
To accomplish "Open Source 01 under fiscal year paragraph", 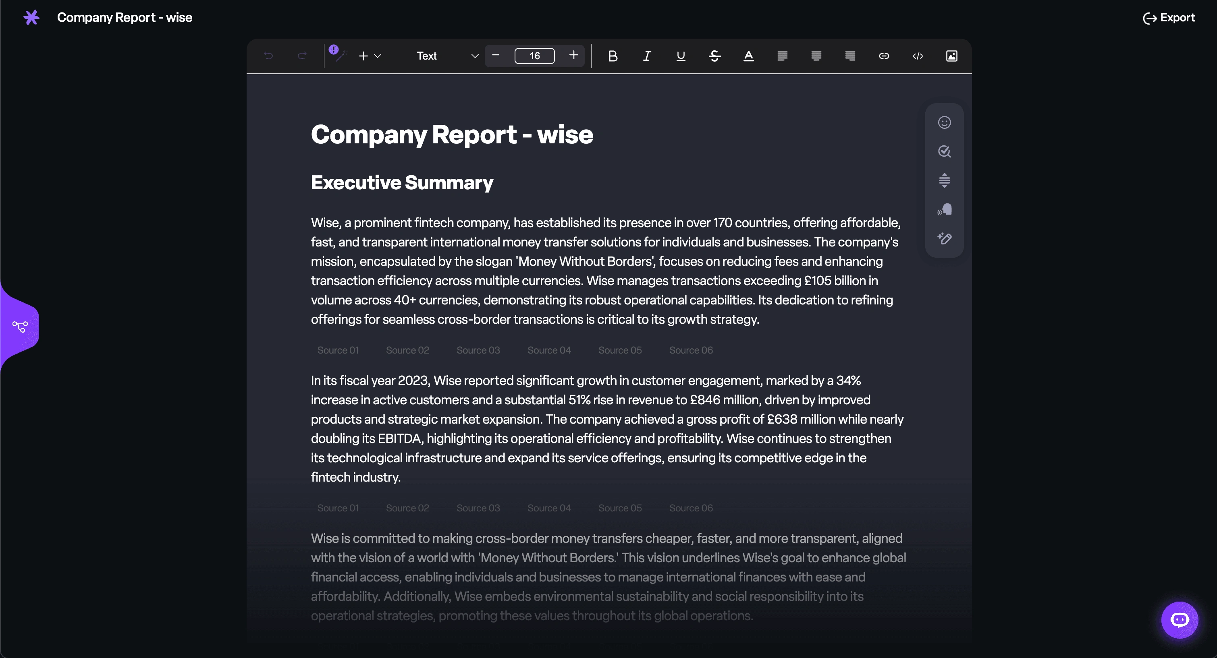I will (338, 508).
